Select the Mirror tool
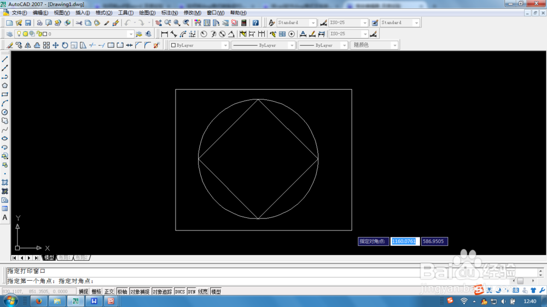The height and width of the screenshot is (307, 547). coord(28,45)
